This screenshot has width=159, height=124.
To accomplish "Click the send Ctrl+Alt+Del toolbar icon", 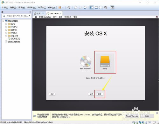I will [69, 7].
